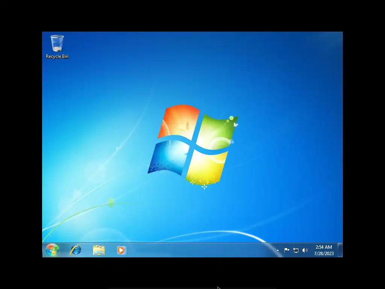The width and height of the screenshot is (385, 289).
Task: Show hidden icons arrow in system tray
Action: point(277,250)
